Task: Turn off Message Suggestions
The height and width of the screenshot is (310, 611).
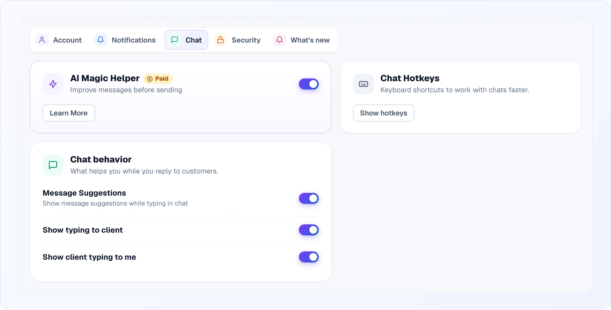Action: 309,198
